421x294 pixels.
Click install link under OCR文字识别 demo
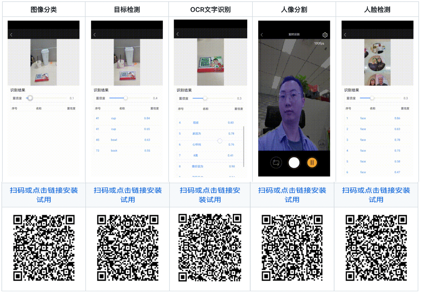point(210,195)
